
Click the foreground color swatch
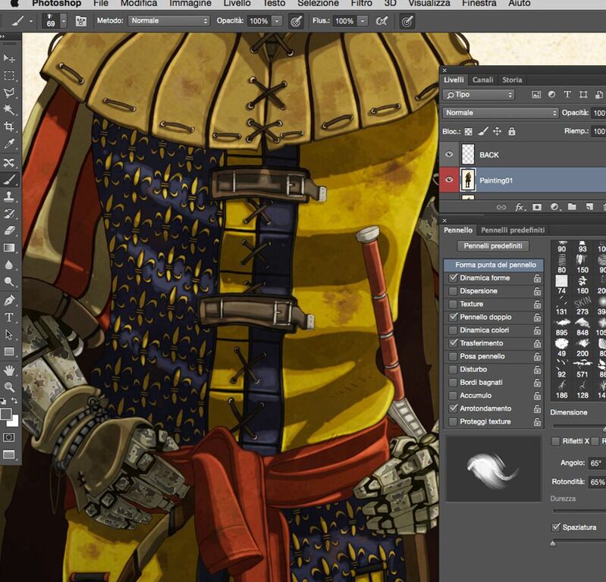coord(7,414)
